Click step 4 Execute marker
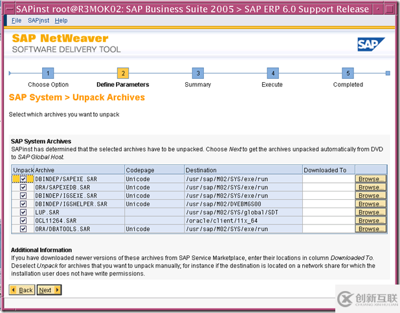Image resolution: width=400 pixels, height=313 pixels. [272, 74]
